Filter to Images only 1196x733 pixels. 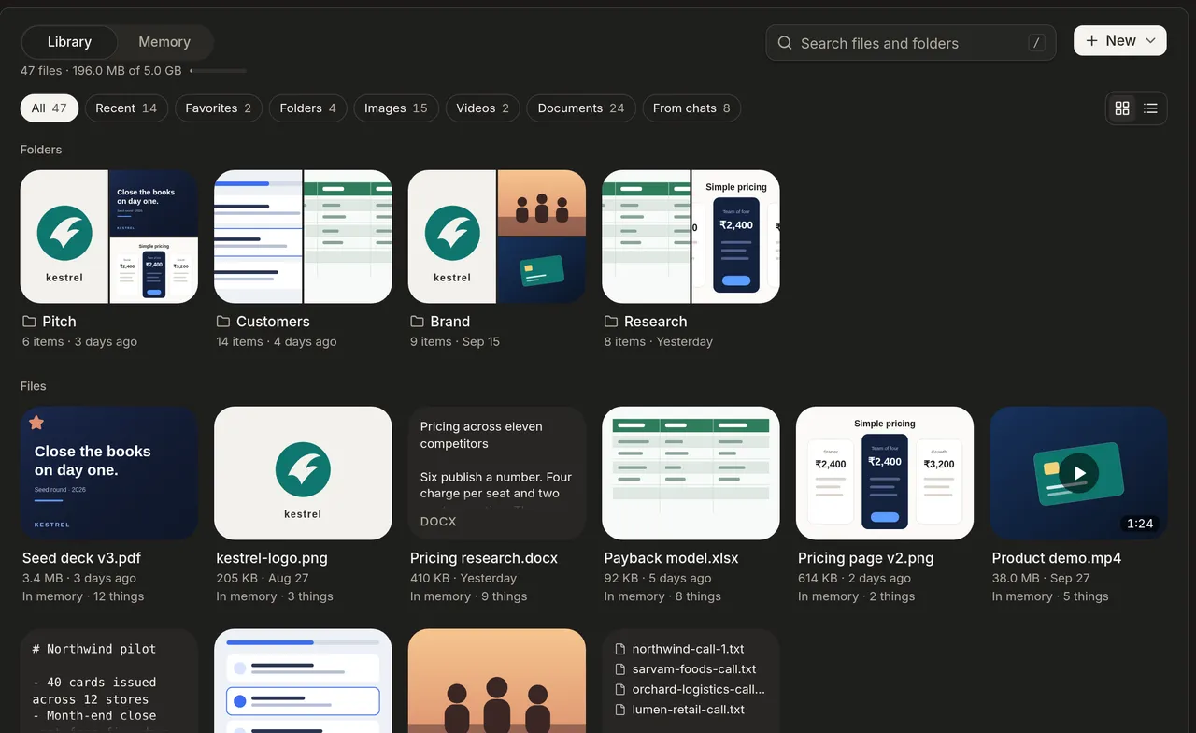pyautogui.click(x=396, y=108)
